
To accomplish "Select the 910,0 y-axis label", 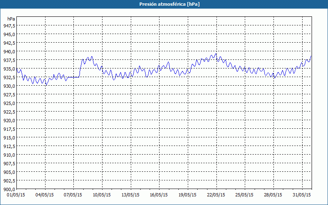I will [9, 155].
